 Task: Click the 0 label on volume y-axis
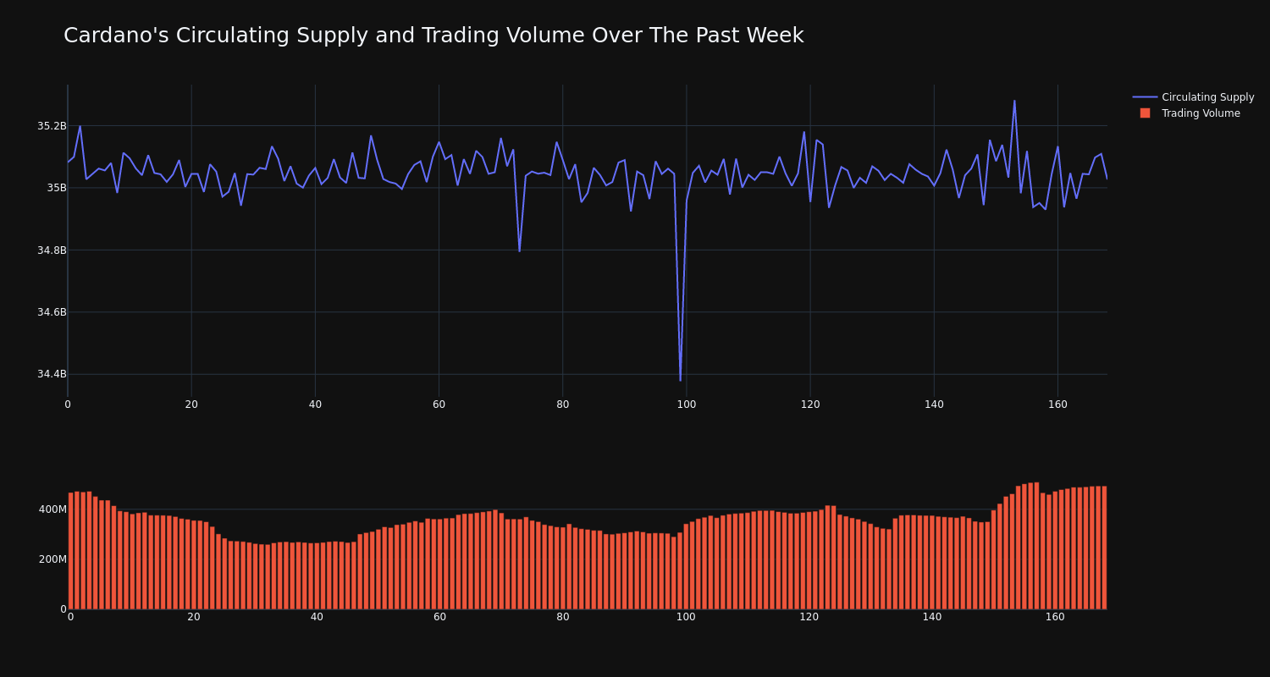(63, 608)
